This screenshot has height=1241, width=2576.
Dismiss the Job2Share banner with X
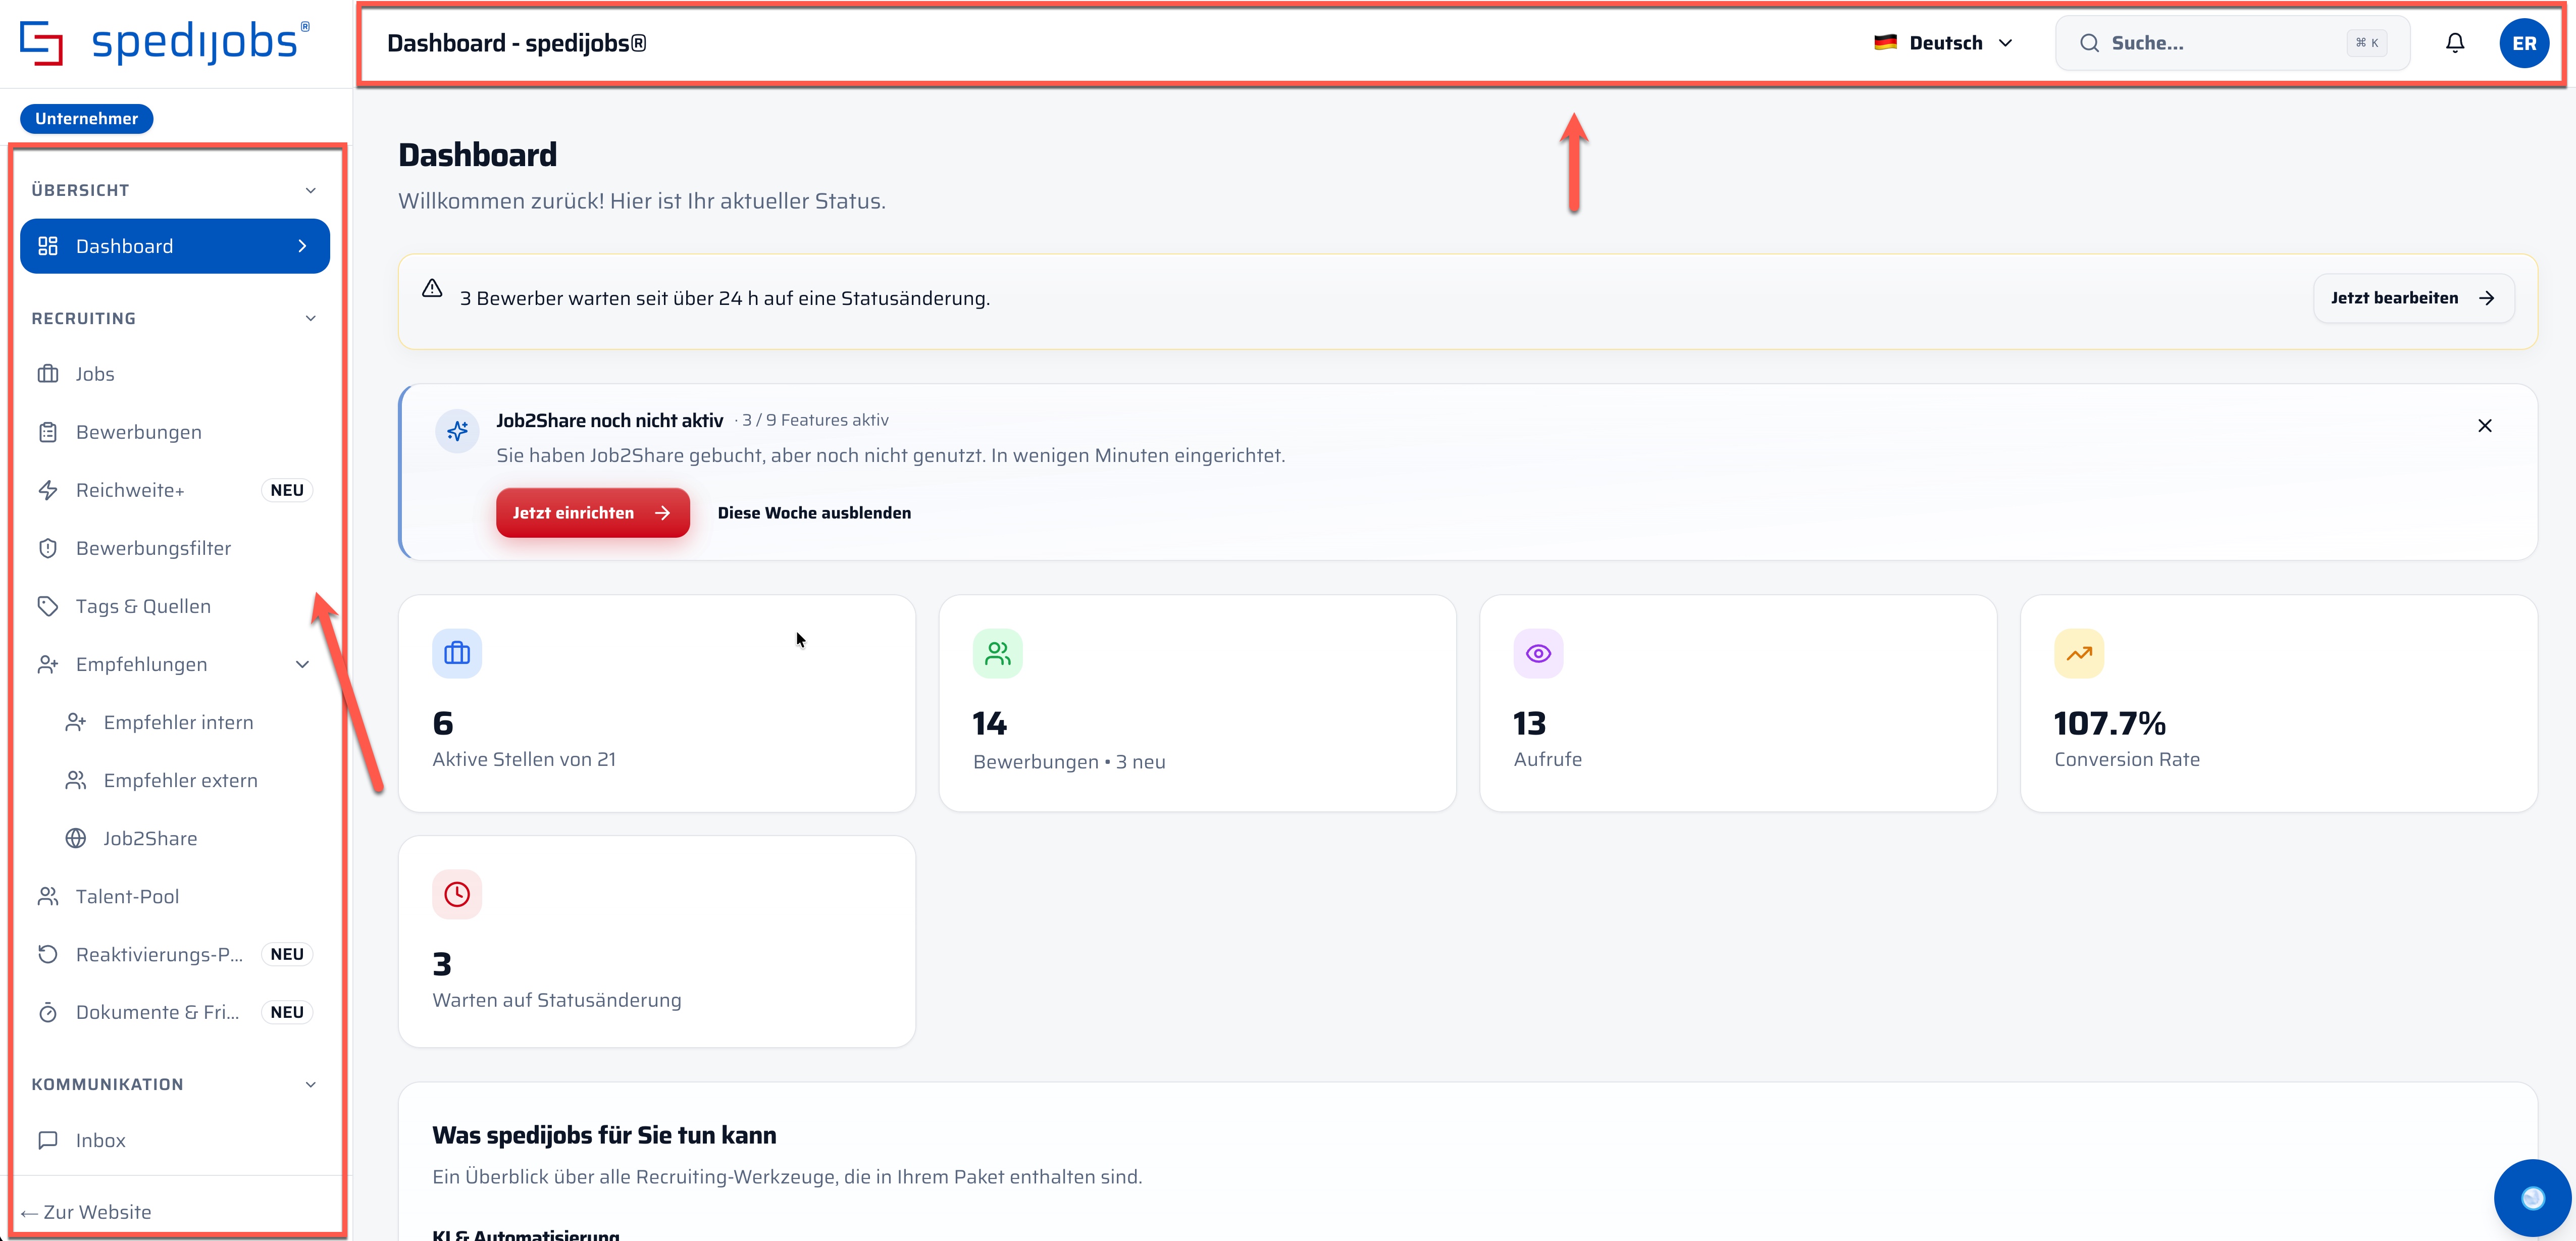pos(2484,426)
